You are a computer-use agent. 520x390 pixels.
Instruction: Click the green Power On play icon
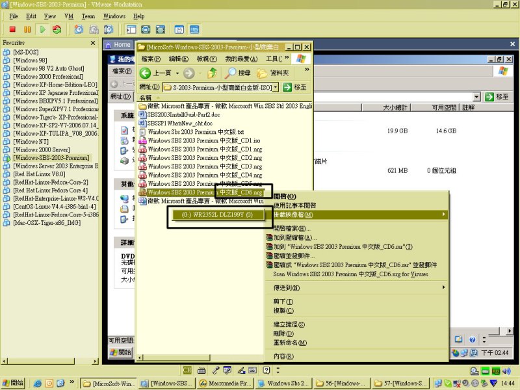[42, 29]
